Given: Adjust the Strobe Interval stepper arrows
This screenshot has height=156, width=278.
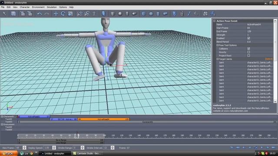Looking at the screenshot, I should [113, 148].
